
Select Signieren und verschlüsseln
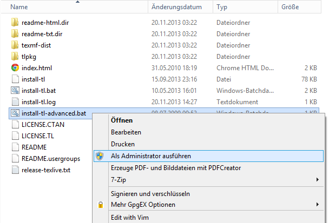point(150,194)
